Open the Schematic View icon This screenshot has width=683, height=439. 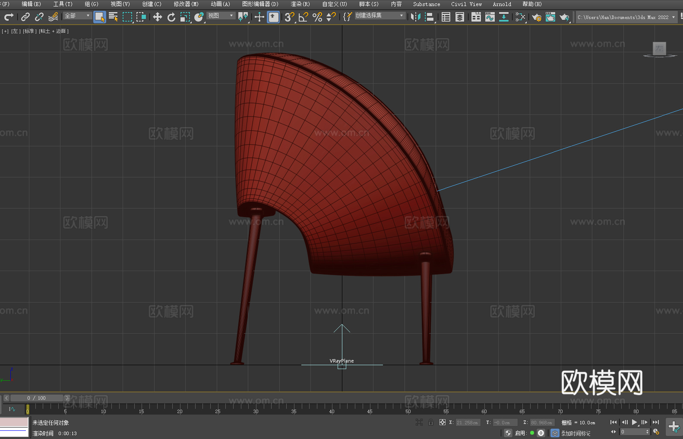[504, 17]
